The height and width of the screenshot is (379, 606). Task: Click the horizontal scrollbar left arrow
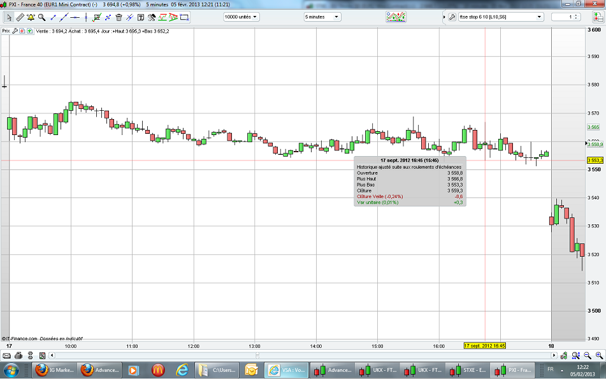[52, 355]
